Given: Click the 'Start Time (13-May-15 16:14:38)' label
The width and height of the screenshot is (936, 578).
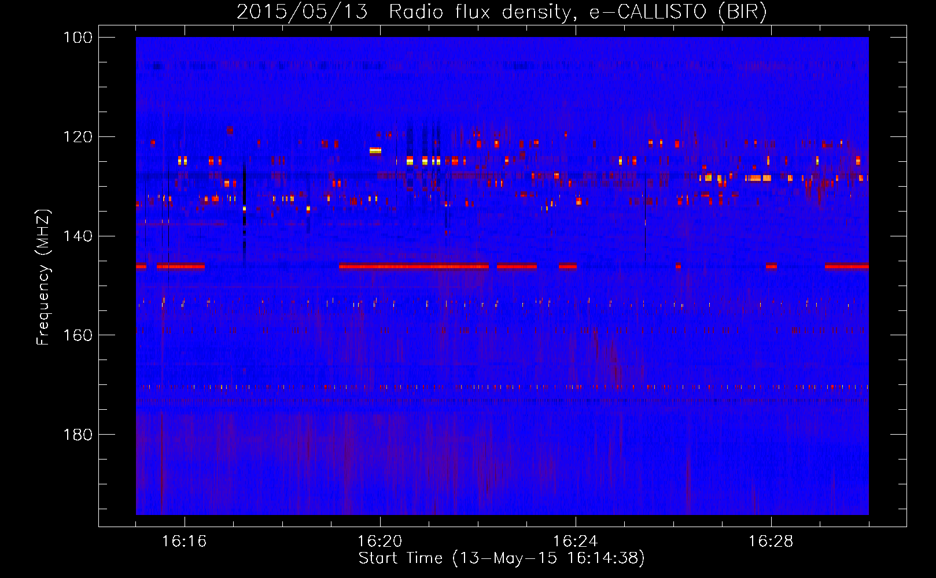Looking at the screenshot, I should 502,558.
